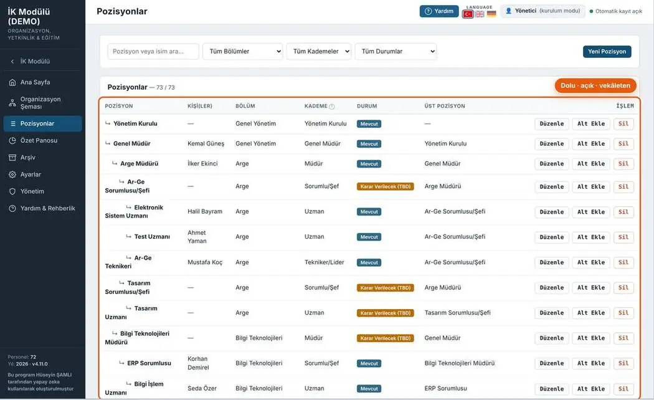Toggle Yönetici kurulum modu button
This screenshot has height=400, width=654.
point(543,11)
